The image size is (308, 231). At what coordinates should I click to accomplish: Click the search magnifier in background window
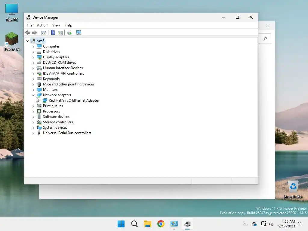click(265, 39)
